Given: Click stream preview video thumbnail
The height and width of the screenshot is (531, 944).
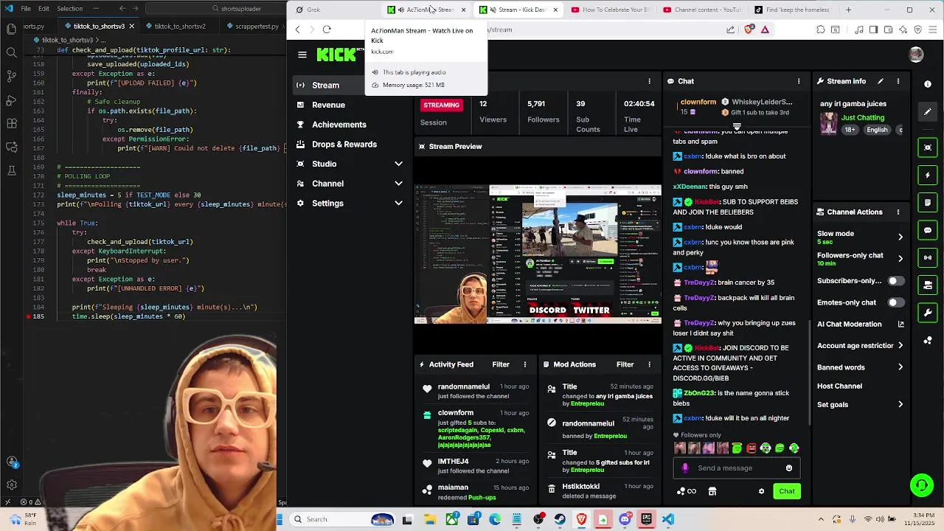Looking at the screenshot, I should pos(538,254).
